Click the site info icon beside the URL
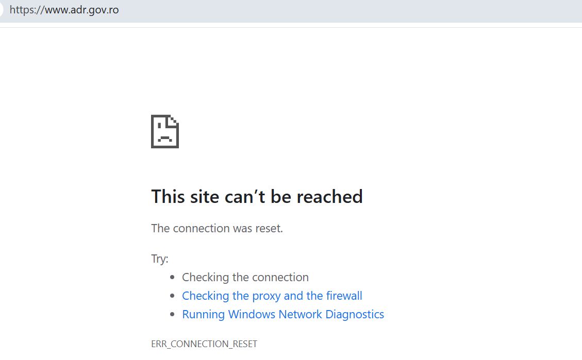 click(x=1, y=10)
